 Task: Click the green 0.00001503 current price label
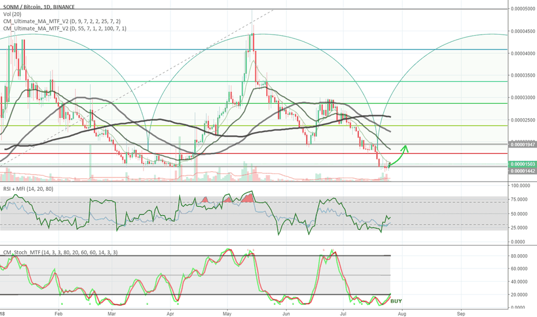(x=522, y=164)
